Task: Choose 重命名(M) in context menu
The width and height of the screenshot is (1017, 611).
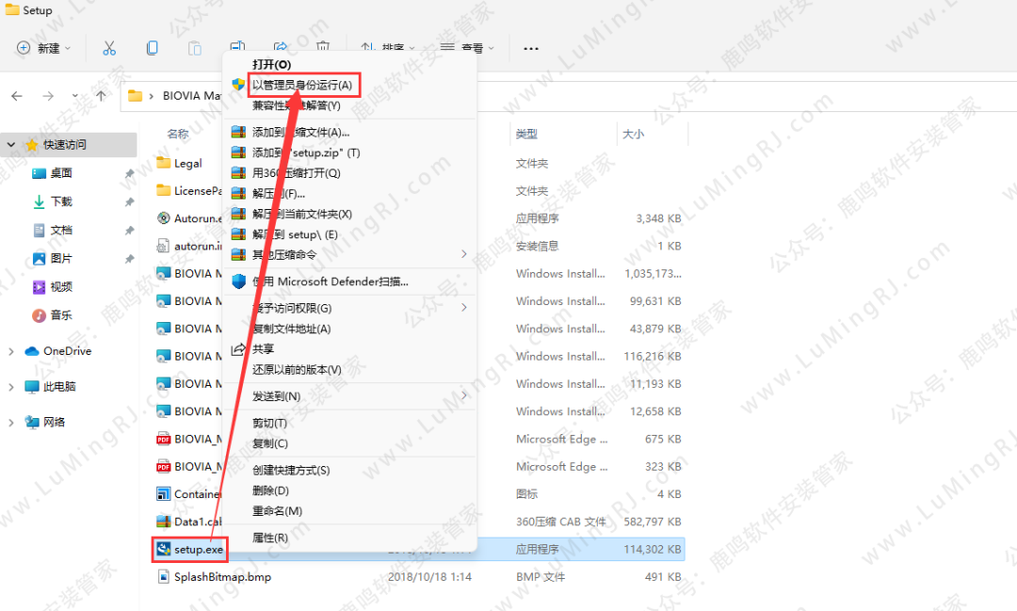Action: coord(278,511)
